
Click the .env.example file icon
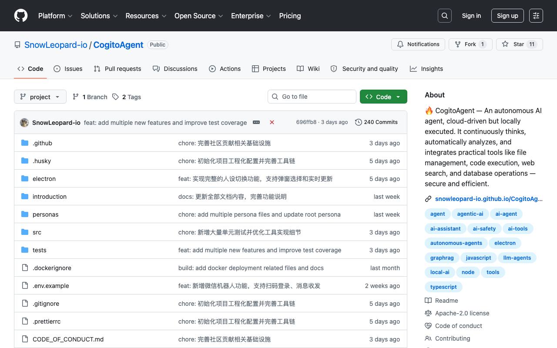(25, 286)
